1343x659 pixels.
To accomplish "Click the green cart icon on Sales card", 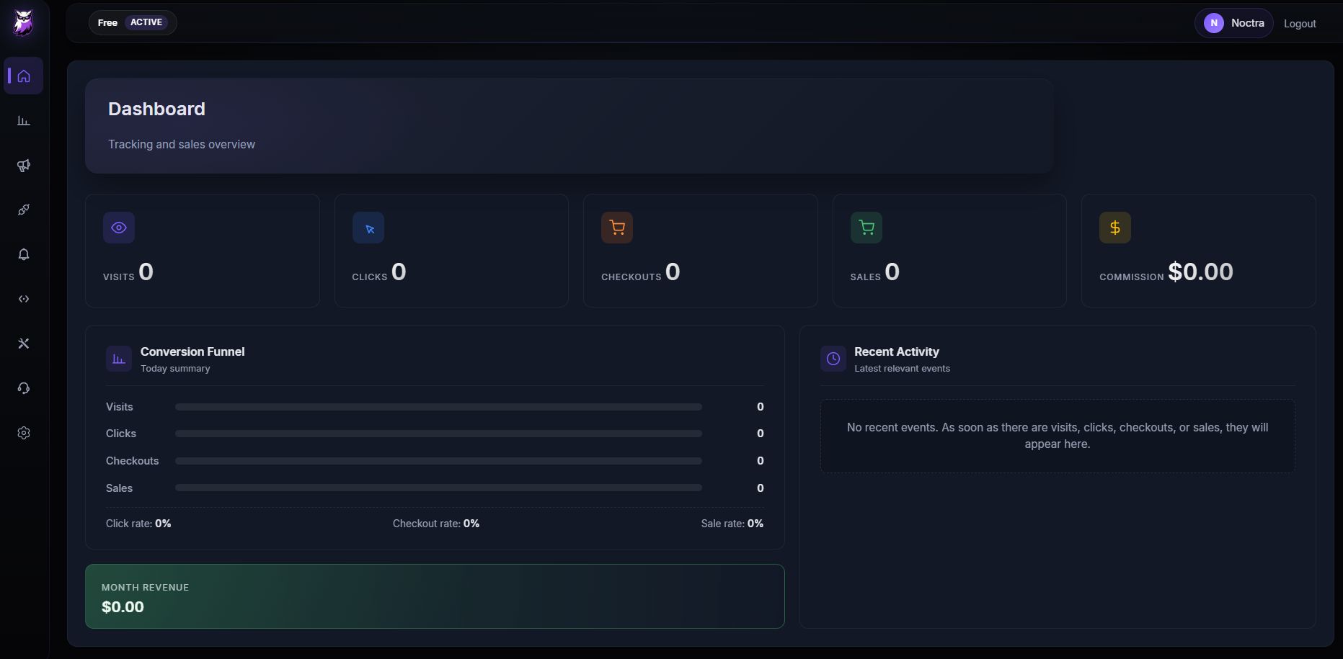I will [866, 228].
